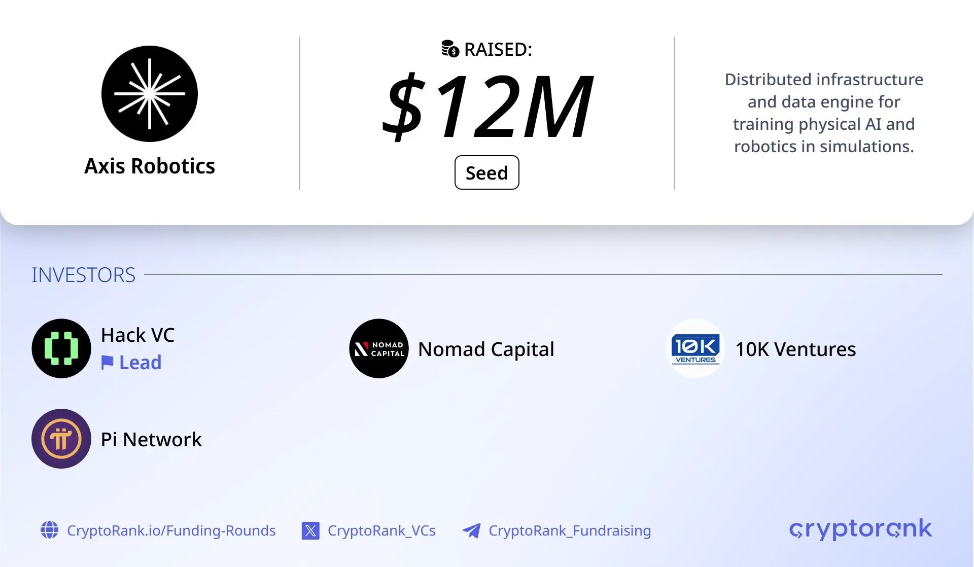Click the globe icon beside CryptoRank.io
The height and width of the screenshot is (567, 974).
[49, 530]
